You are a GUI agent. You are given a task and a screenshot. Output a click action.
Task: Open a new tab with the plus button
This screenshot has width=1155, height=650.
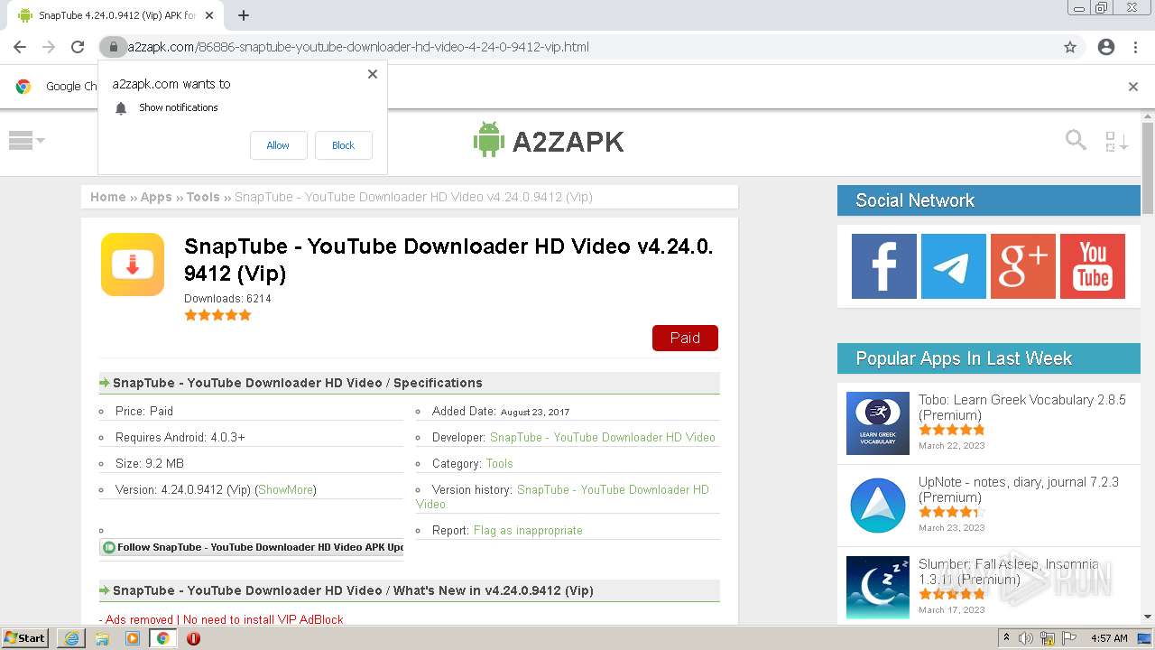click(x=244, y=15)
